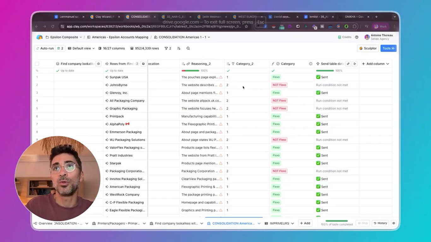431x242 pixels.
Task: Switch to Clay Wizard browser tab
Action: (105, 17)
